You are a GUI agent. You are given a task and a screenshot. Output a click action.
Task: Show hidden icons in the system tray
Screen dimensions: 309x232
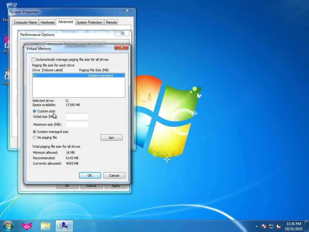(256, 226)
